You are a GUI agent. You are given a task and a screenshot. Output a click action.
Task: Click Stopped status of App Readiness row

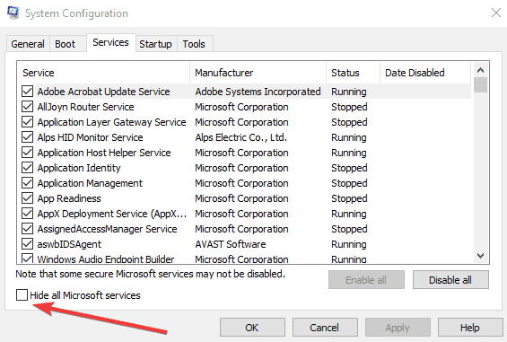349,198
